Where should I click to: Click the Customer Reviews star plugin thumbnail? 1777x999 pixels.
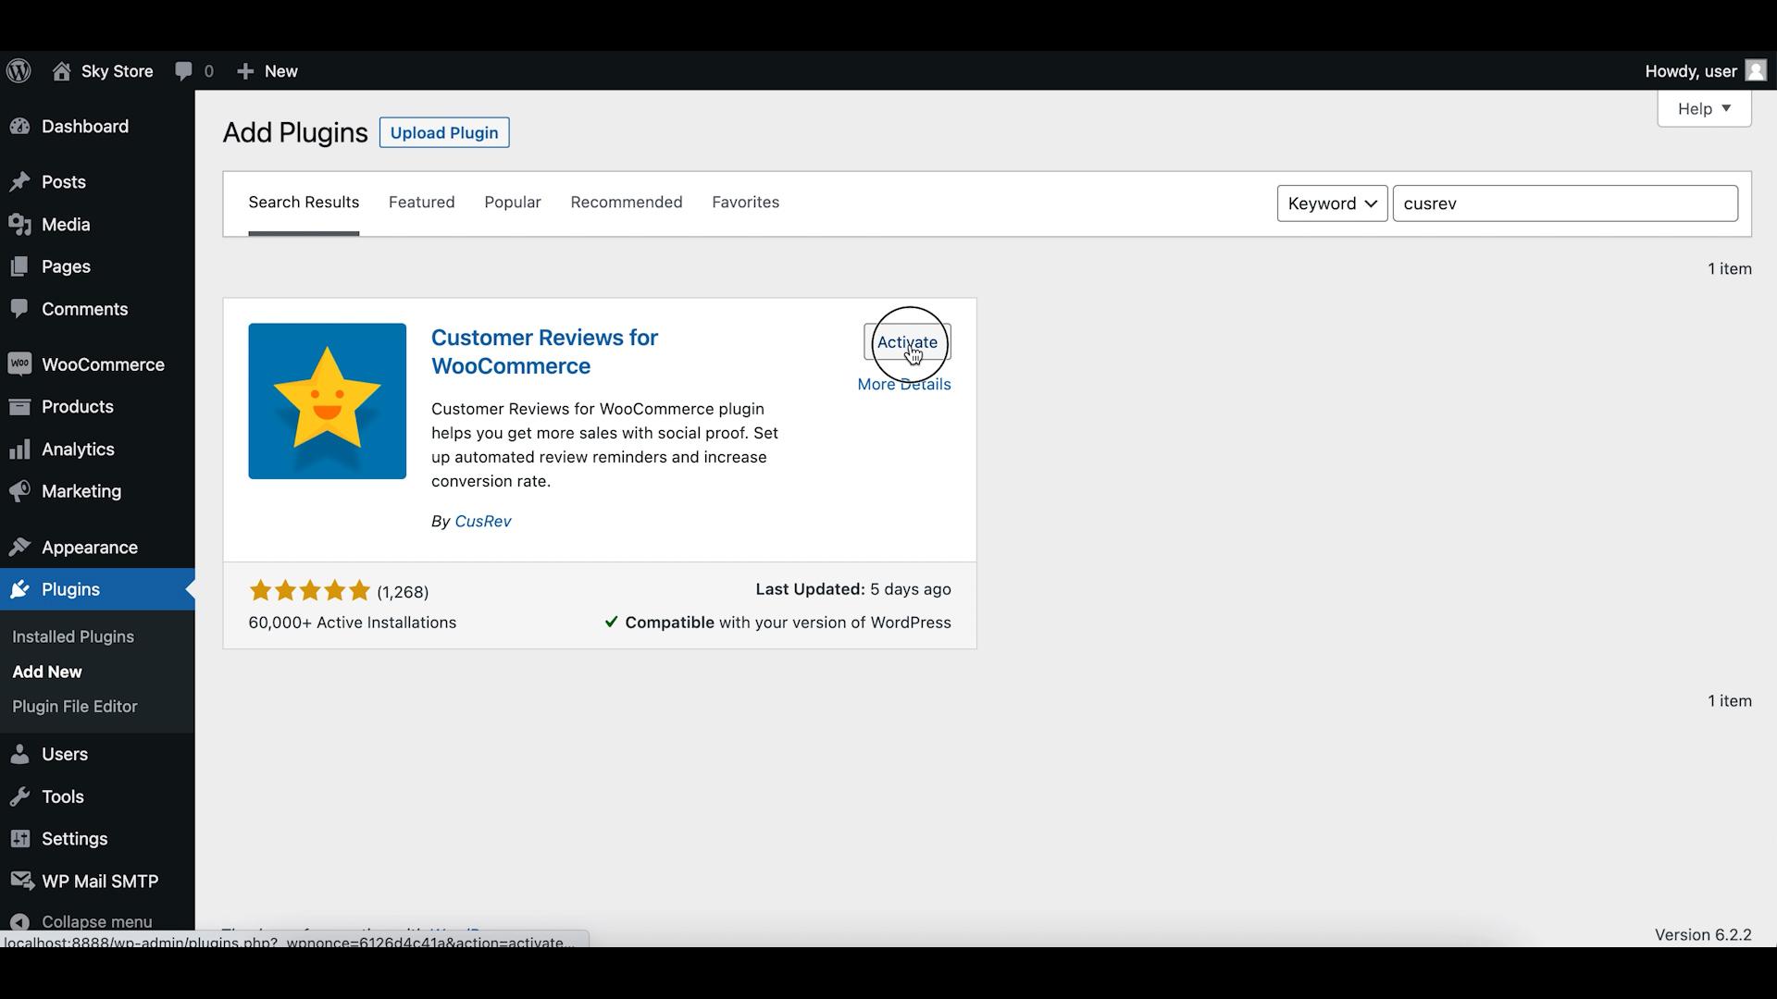click(x=327, y=401)
